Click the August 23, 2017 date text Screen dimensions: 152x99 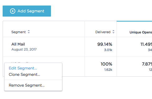point(24,49)
